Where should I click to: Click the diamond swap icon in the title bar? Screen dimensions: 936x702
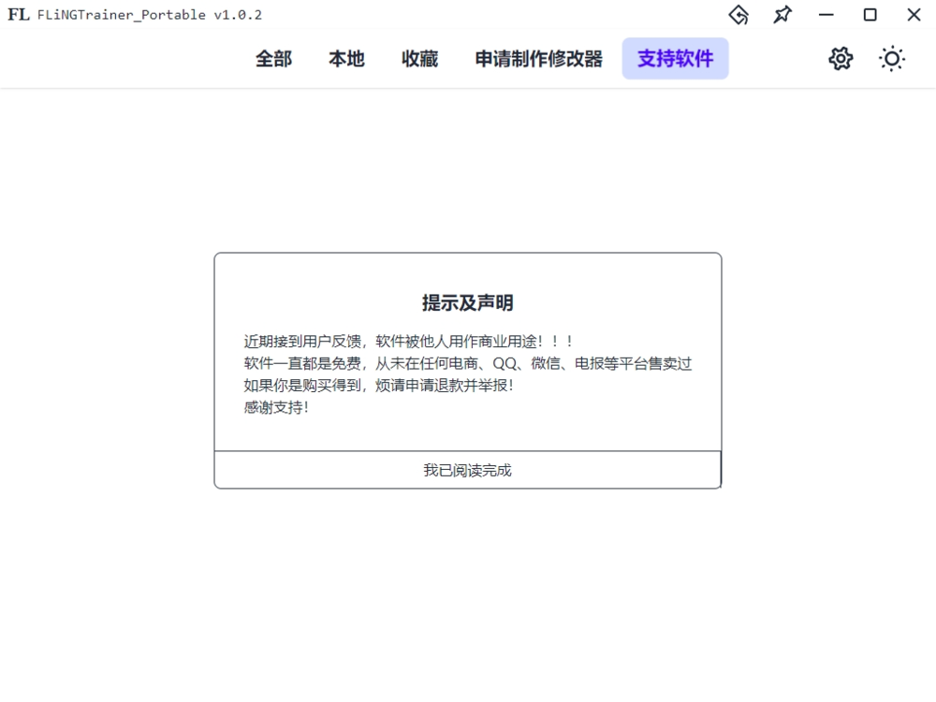pyautogui.click(x=739, y=15)
